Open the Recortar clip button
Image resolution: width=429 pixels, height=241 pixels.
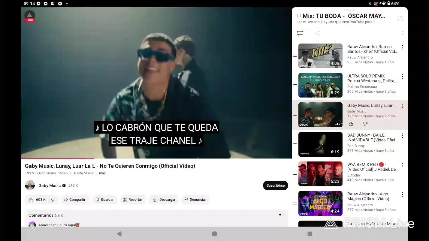[133, 199]
